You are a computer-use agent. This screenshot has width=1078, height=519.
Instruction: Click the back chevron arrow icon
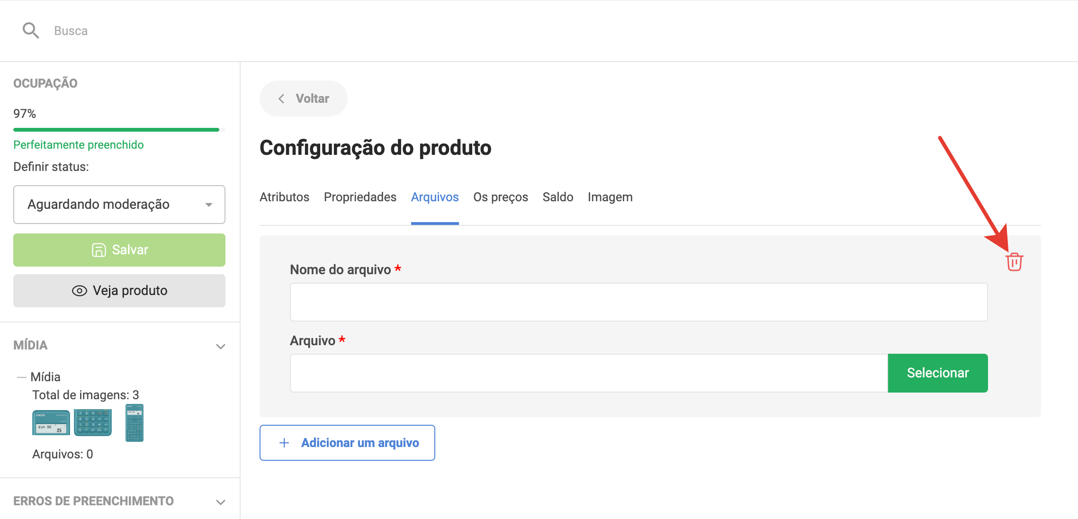[x=282, y=98]
